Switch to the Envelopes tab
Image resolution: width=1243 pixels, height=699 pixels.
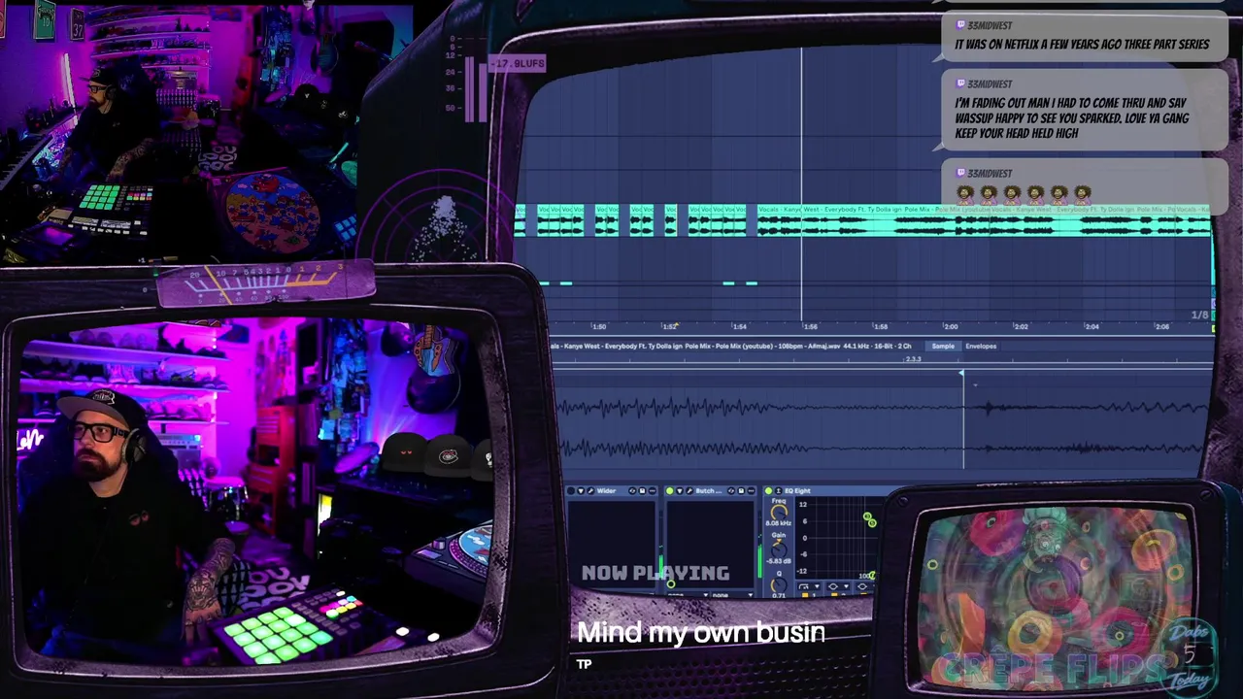(980, 346)
